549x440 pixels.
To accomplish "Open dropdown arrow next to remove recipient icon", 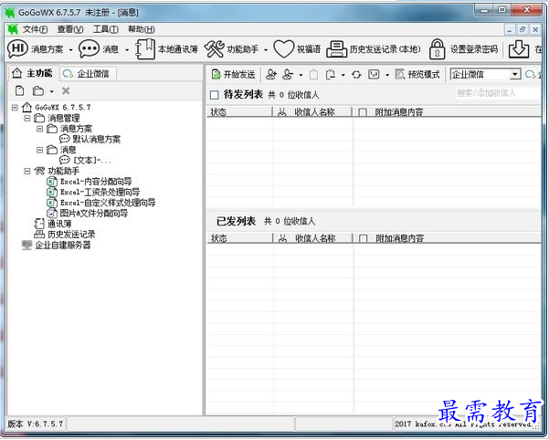I will coord(301,75).
